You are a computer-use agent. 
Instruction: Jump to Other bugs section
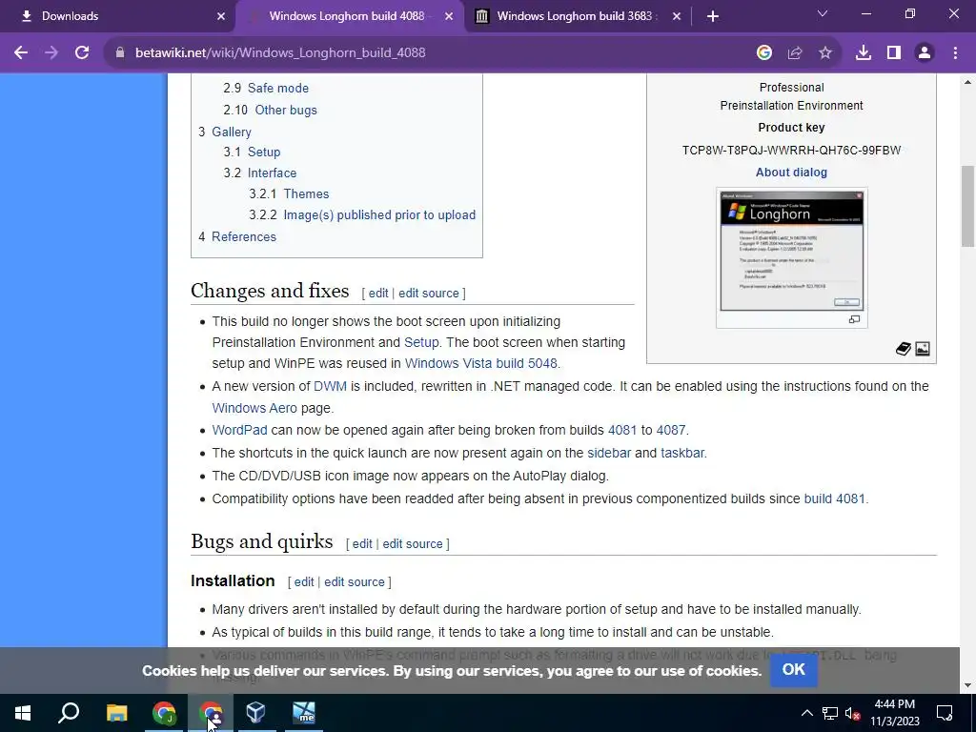click(x=286, y=111)
